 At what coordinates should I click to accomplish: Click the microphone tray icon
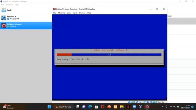pyautogui.click(x=166, y=107)
